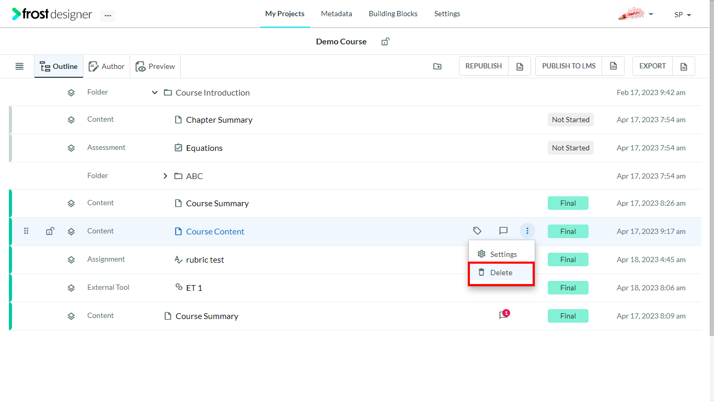Screen dimensions: 714x401
Task: Select the ET 1 external tool item
Action: click(x=194, y=288)
